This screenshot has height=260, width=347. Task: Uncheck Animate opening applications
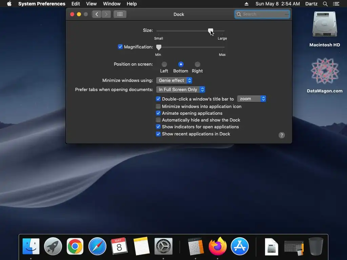[x=158, y=113]
